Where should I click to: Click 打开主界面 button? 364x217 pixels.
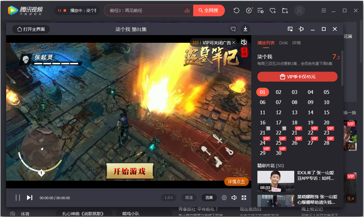(x=31, y=29)
